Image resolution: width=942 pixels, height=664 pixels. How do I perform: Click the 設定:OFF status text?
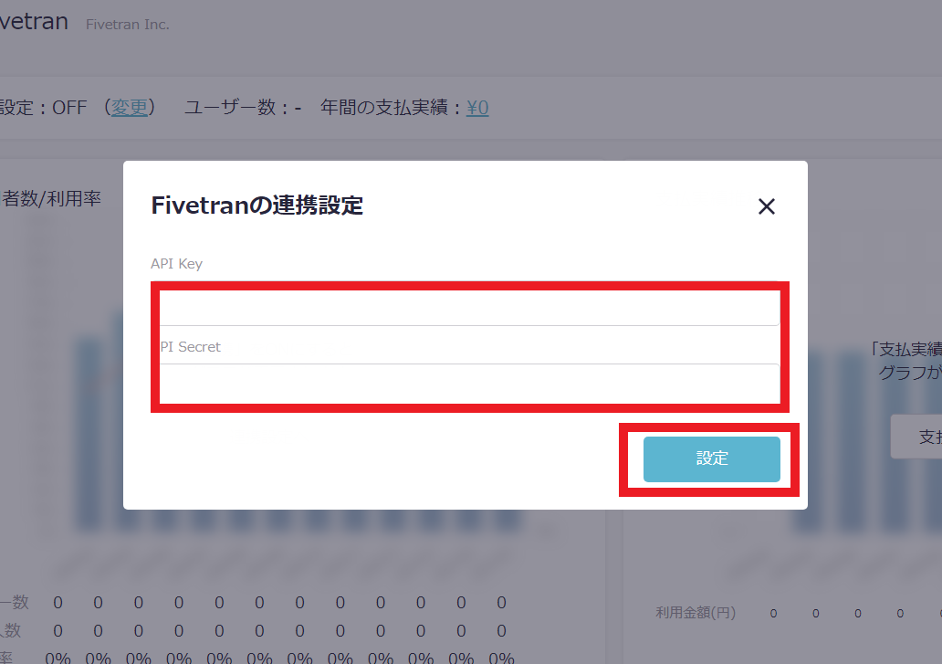pyautogui.click(x=44, y=108)
